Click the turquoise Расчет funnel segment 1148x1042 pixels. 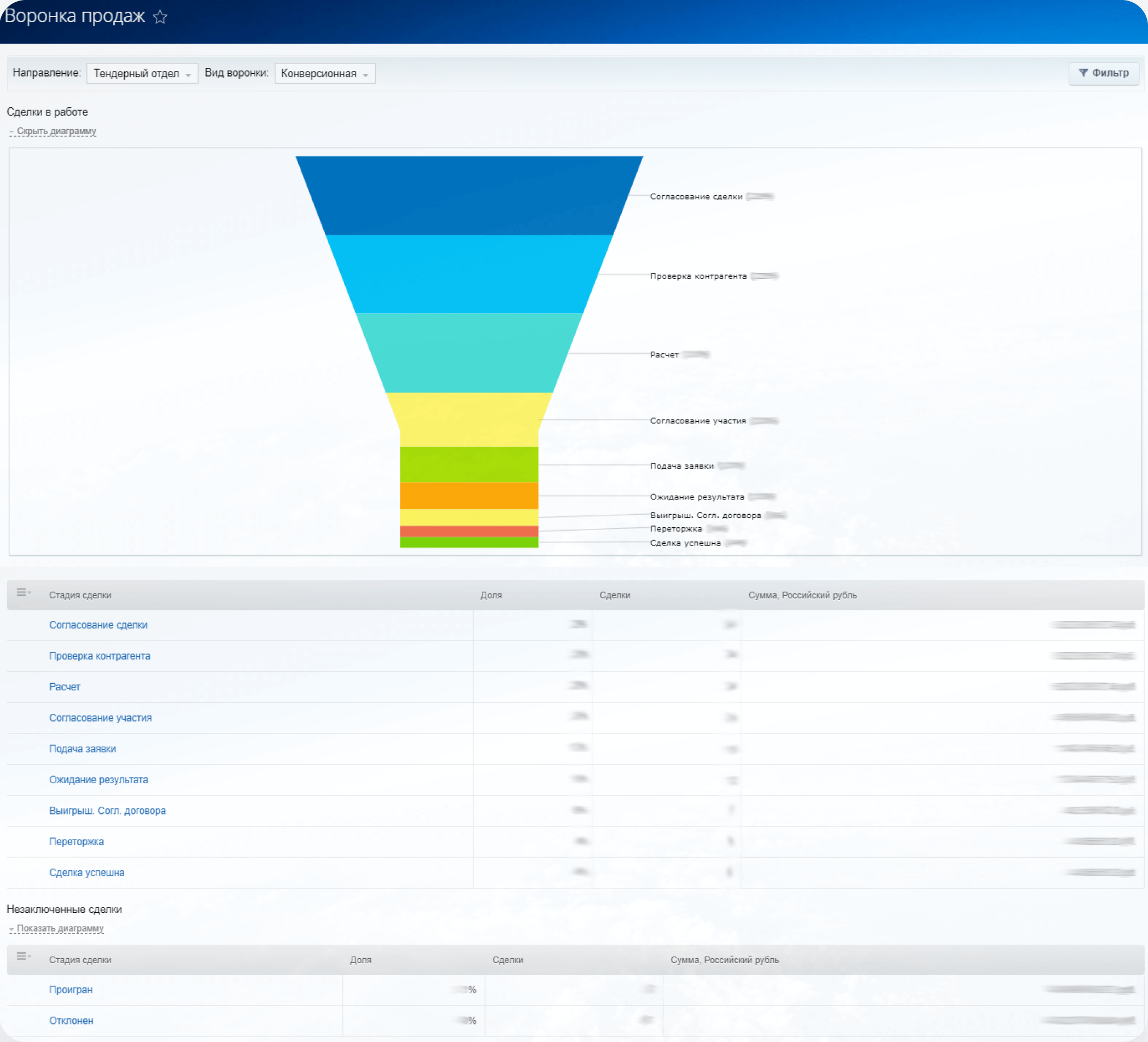click(469, 353)
